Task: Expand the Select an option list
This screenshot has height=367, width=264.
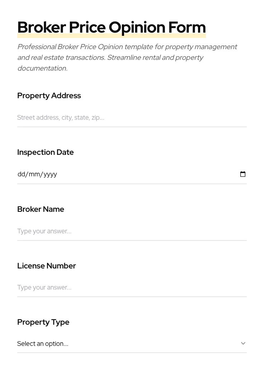Action: point(132,343)
